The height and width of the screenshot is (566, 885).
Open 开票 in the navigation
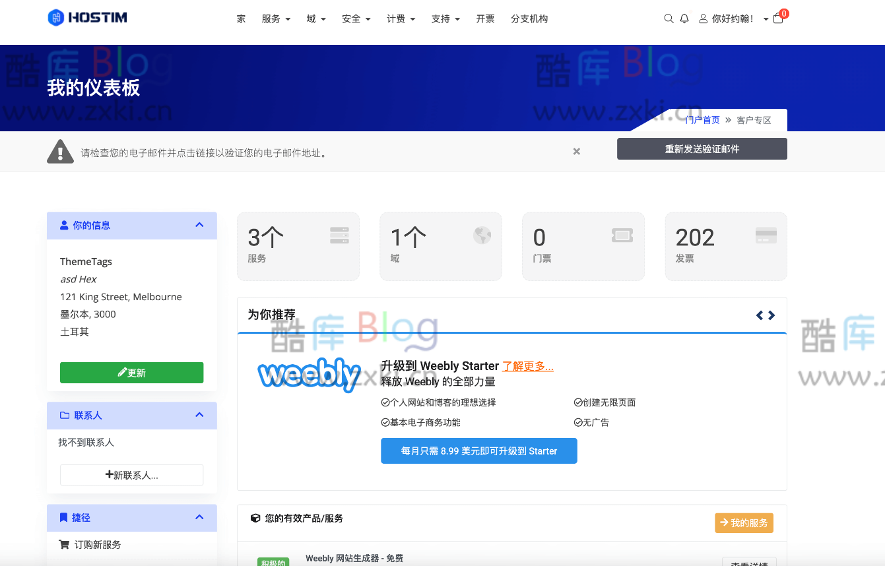[x=485, y=19]
